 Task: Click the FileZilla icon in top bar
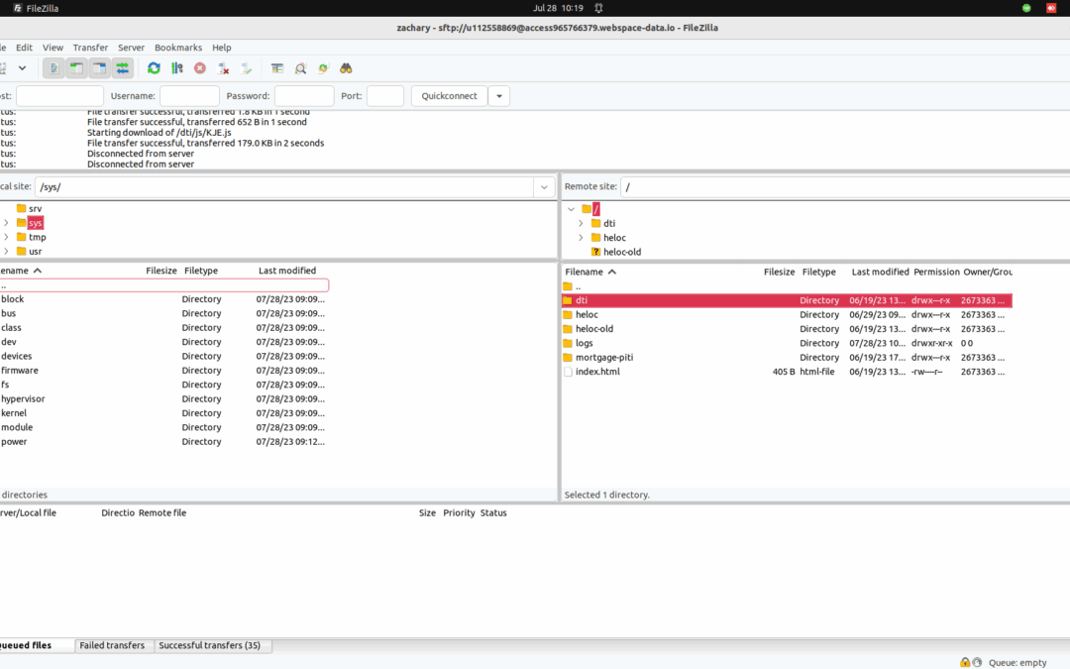pyautogui.click(x=18, y=8)
